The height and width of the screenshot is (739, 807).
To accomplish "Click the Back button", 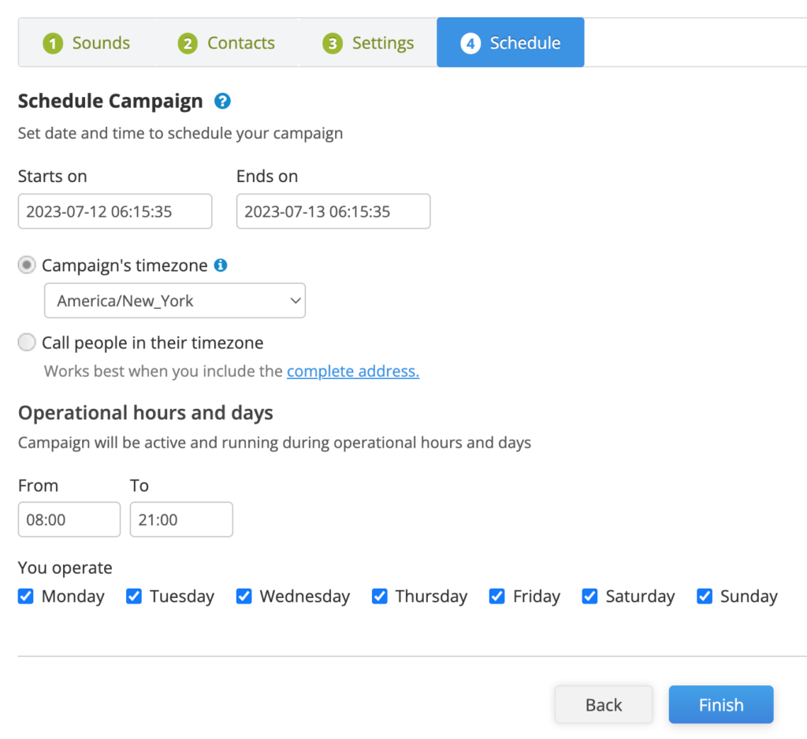I will (x=604, y=704).
